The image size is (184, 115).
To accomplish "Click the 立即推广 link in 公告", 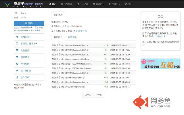I will pos(160,37).
